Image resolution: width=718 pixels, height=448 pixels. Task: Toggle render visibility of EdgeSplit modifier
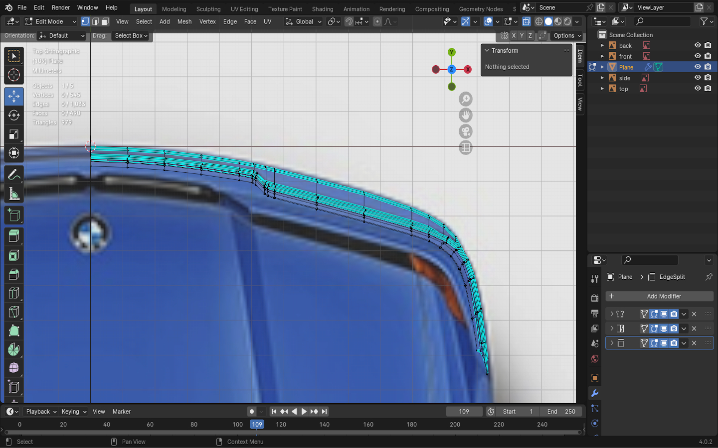(x=674, y=343)
